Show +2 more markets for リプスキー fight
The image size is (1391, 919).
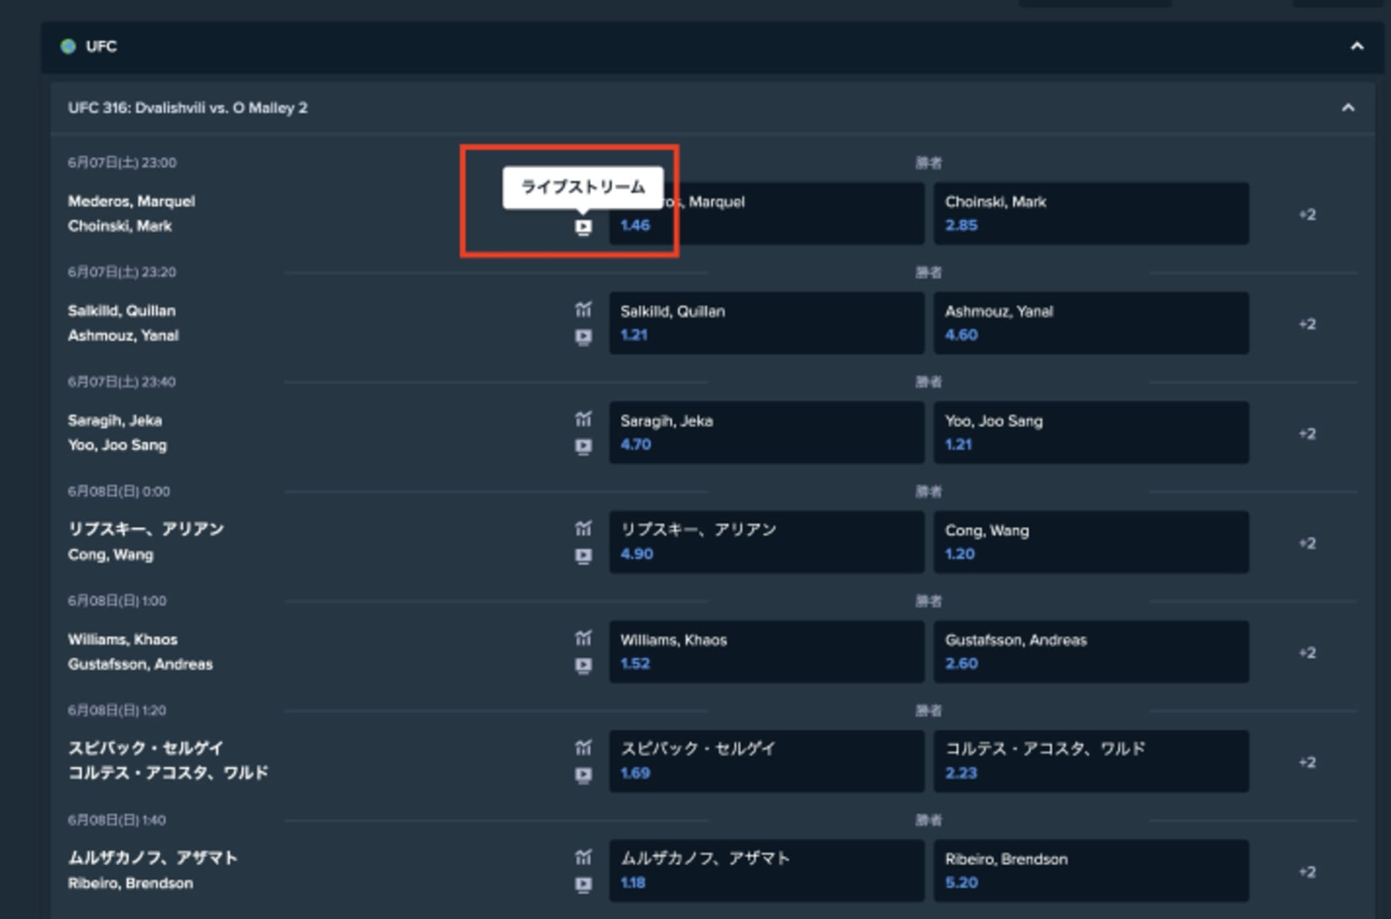[1307, 544]
